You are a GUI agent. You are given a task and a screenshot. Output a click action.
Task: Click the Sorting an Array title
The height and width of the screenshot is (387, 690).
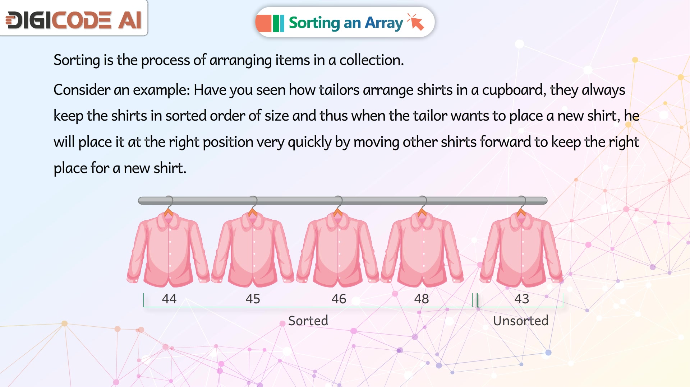coord(346,23)
